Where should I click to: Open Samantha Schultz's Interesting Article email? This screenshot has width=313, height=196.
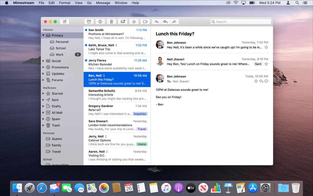[117, 95]
